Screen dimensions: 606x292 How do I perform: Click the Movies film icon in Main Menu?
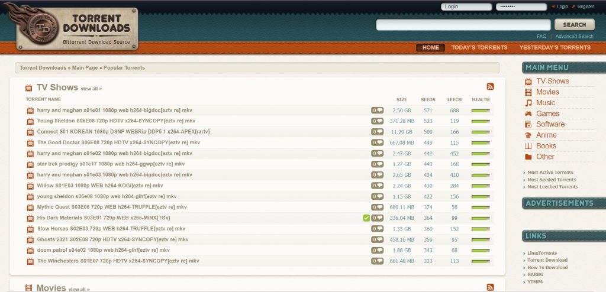click(x=528, y=92)
